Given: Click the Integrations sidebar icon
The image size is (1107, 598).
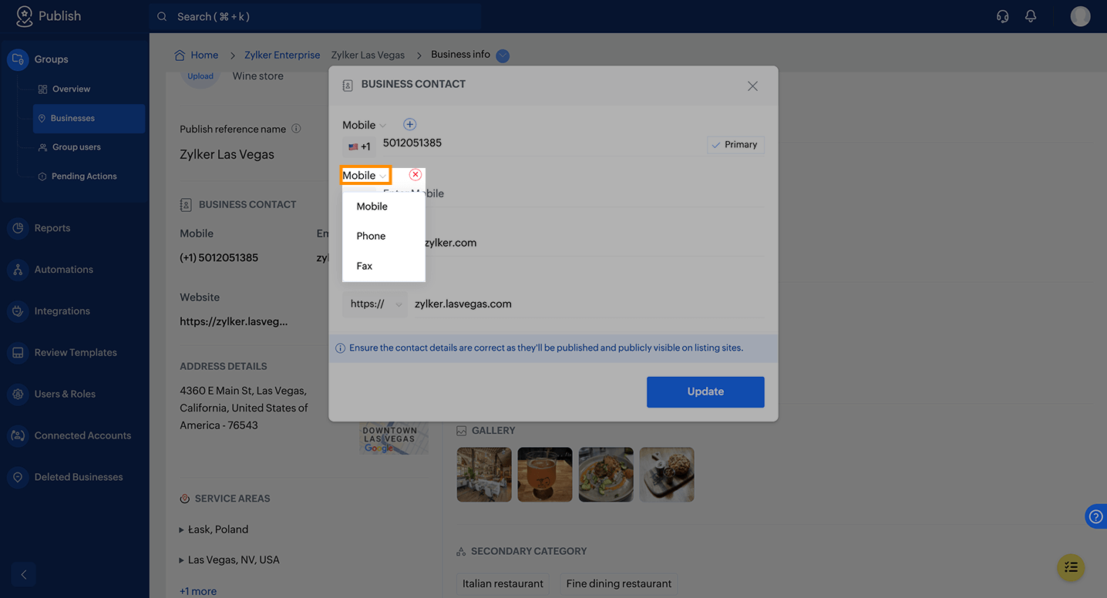Looking at the screenshot, I should pos(18,311).
